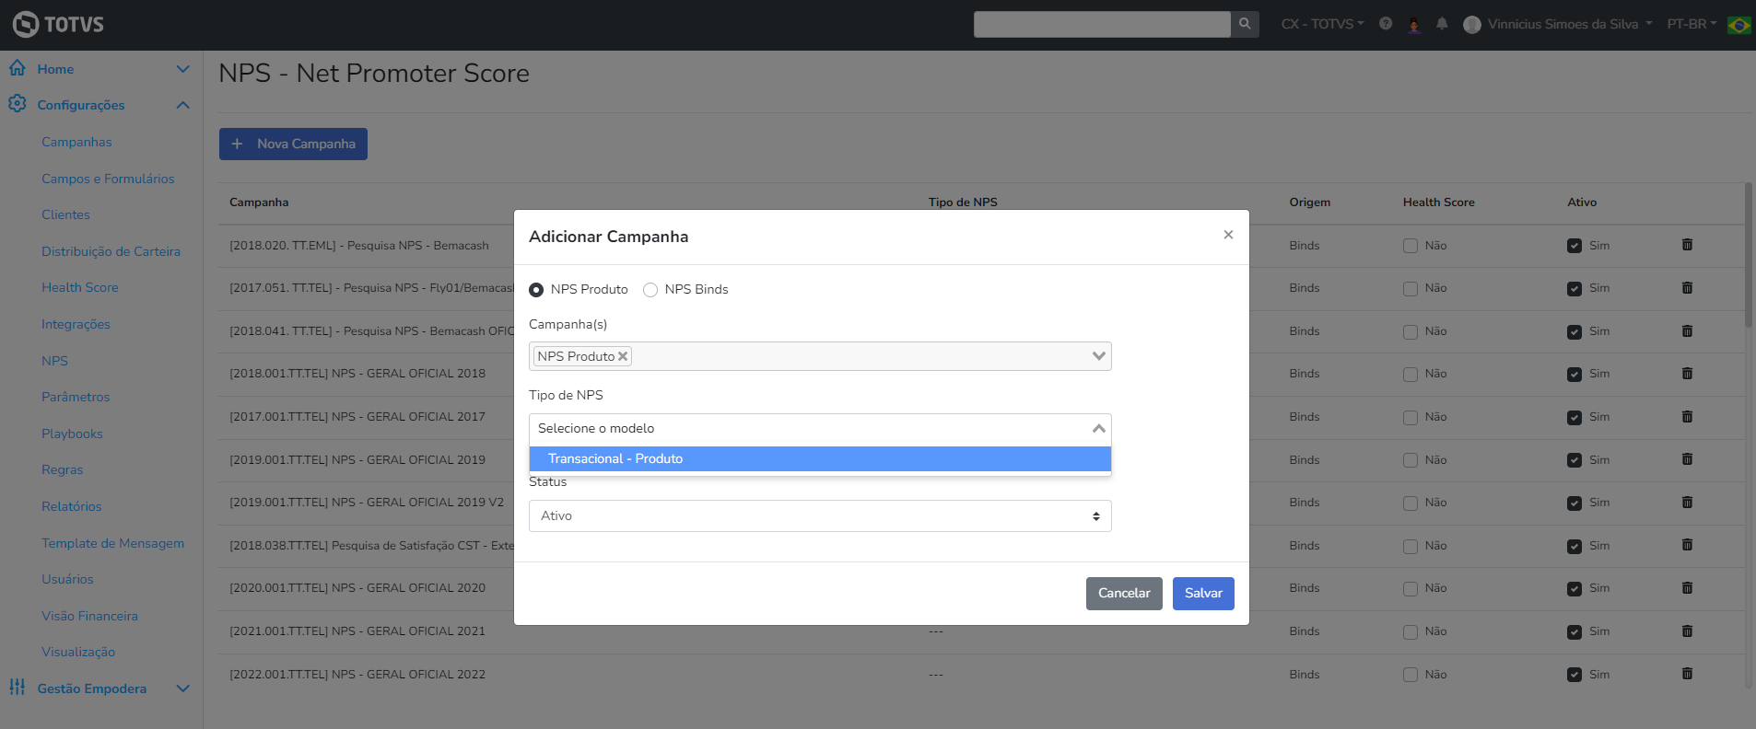Select the NPS Binds radio option
Image resolution: width=1756 pixels, height=729 pixels.
[650, 290]
